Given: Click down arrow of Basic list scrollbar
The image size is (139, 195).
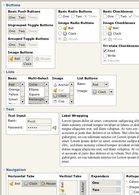Looking at the screenshot, I should coord(23,102).
